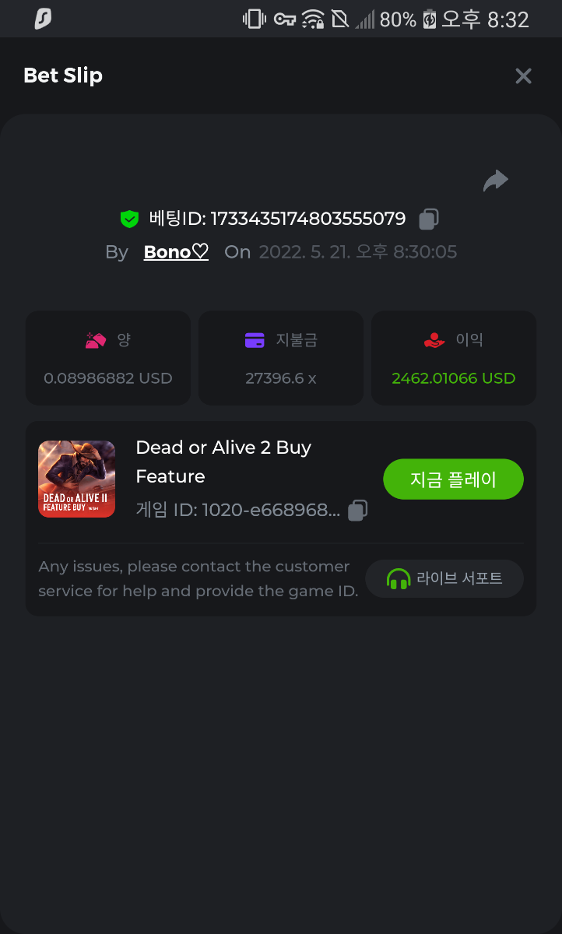Copy the betting ID number

[x=428, y=219]
